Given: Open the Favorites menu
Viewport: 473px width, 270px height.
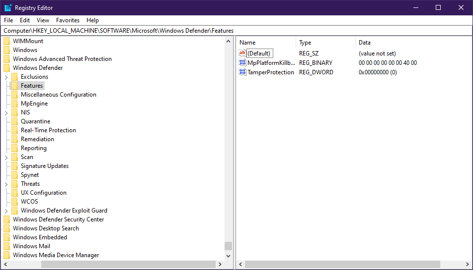Looking at the screenshot, I should pos(68,20).
